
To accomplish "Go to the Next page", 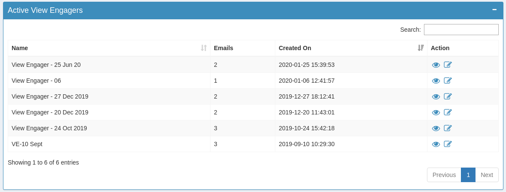I will point(487,175).
